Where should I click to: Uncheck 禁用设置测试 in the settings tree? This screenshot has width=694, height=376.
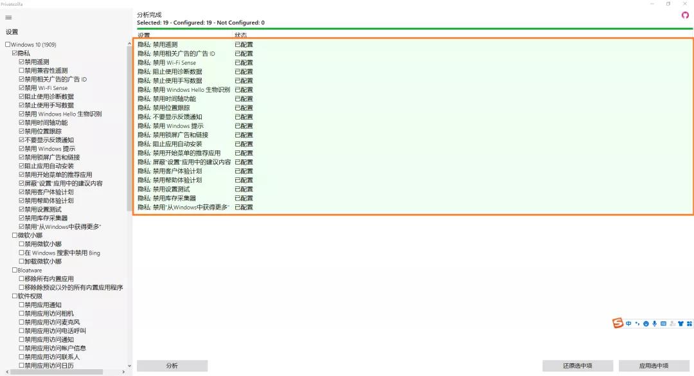click(21, 209)
